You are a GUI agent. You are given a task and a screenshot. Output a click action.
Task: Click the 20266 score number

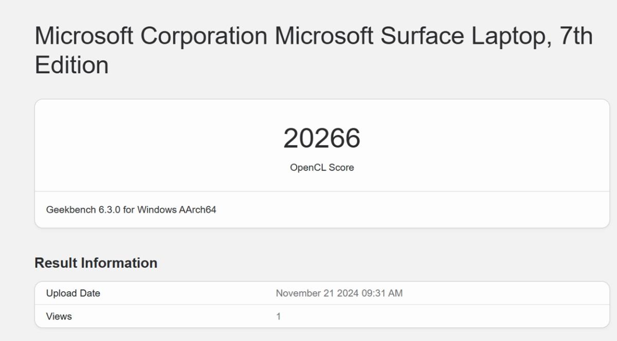click(x=322, y=139)
